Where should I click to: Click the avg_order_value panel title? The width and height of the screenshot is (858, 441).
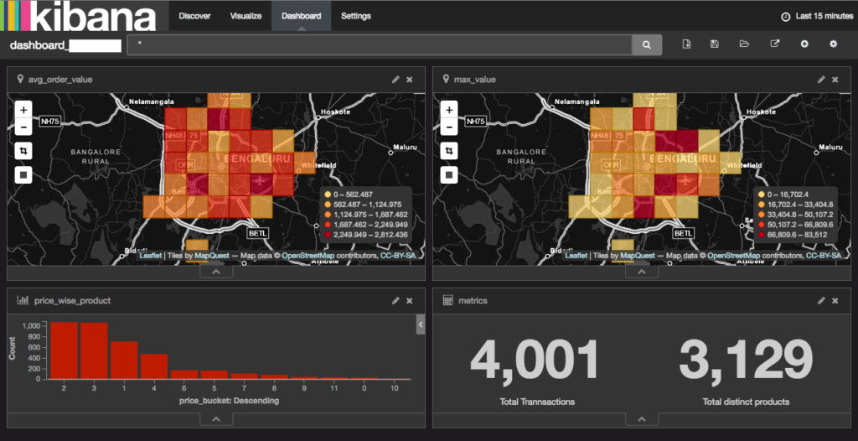click(60, 80)
